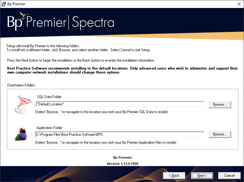The image size is (244, 182).
Task: Browse for the Application Folder
Action: pos(220,134)
